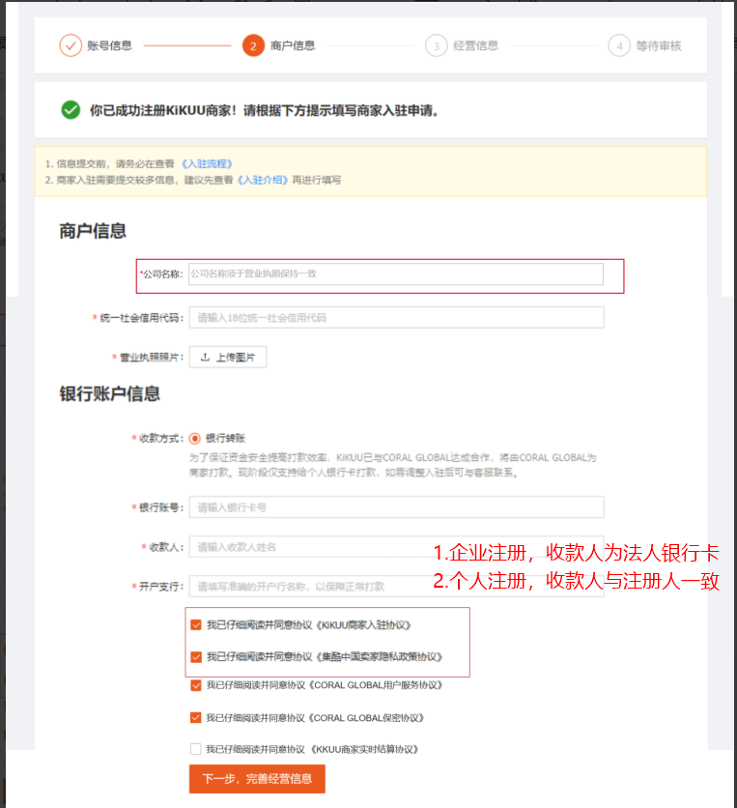Open the 账号信息 step label

click(109, 45)
